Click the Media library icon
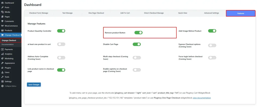This screenshot has height=107, width=257. [x=2, y=12]
